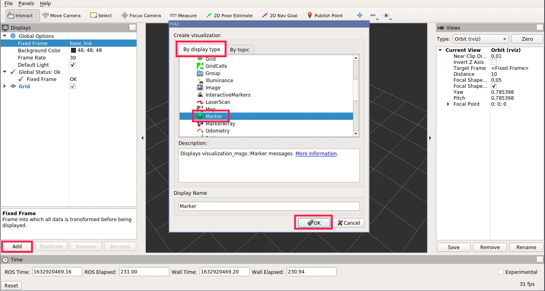
Task: Activate the 2D Nav Goal tool
Action: coord(279,15)
